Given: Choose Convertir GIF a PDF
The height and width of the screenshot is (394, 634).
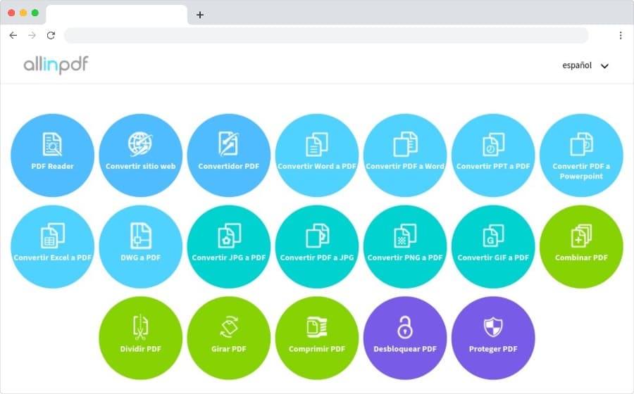Looking at the screenshot, I should click(493, 247).
